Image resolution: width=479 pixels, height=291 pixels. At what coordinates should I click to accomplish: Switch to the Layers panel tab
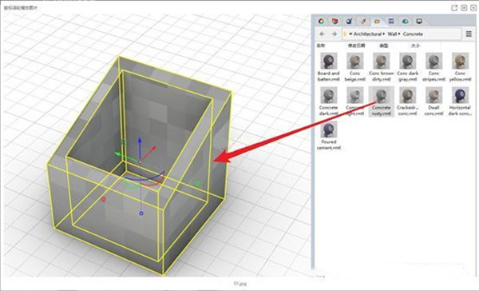(335, 21)
